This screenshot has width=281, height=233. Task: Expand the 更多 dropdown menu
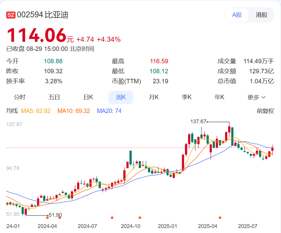pyautogui.click(x=256, y=97)
